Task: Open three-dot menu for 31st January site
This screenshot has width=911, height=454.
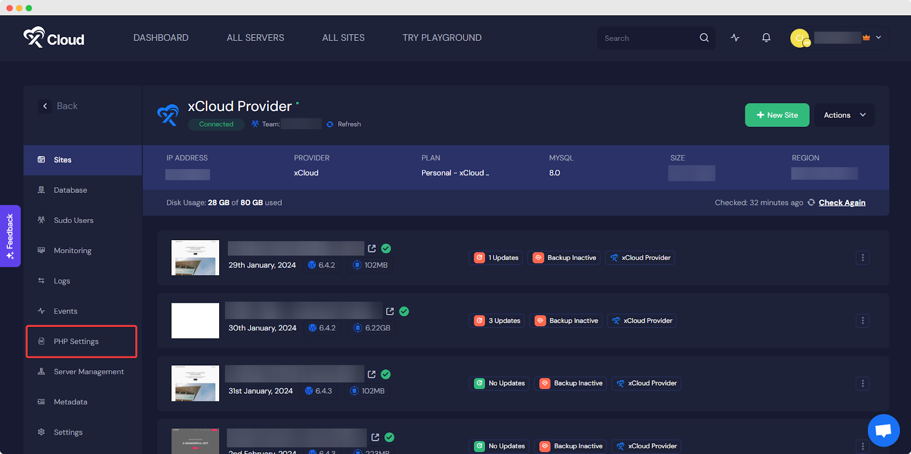Action: (862, 383)
